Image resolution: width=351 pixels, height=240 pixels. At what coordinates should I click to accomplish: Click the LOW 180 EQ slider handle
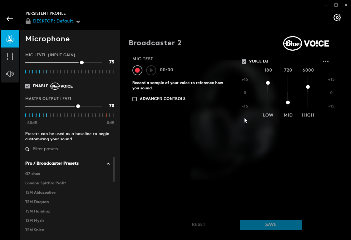268,83
